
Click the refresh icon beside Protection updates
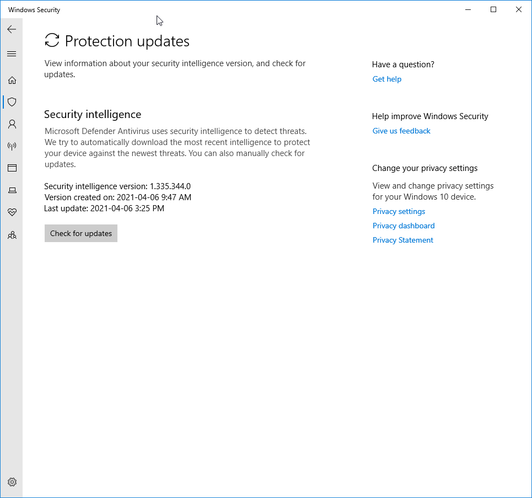click(52, 40)
